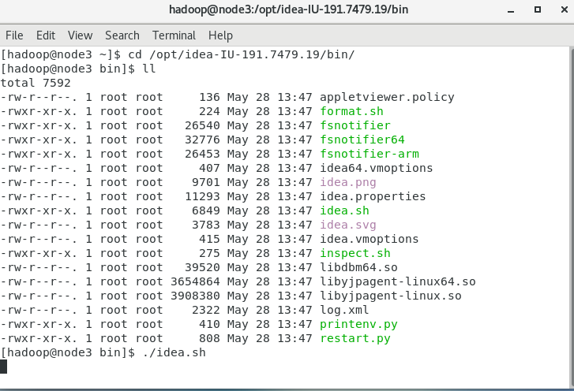Click file size 11293
Screen dimensions: 574x391
point(202,196)
